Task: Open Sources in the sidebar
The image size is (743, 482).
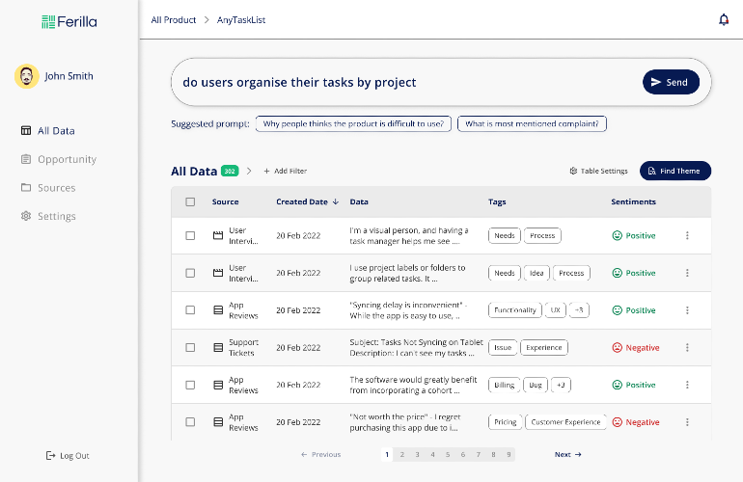Action: click(x=48, y=188)
